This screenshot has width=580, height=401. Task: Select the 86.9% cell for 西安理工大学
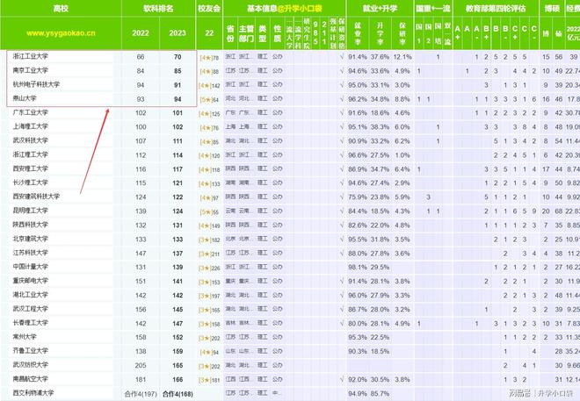tap(358, 169)
